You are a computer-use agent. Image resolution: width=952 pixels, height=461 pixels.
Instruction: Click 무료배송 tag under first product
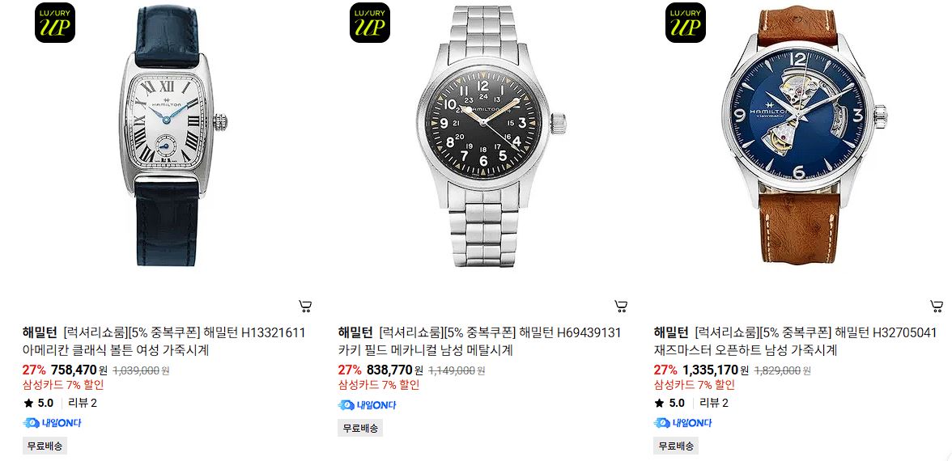45,446
